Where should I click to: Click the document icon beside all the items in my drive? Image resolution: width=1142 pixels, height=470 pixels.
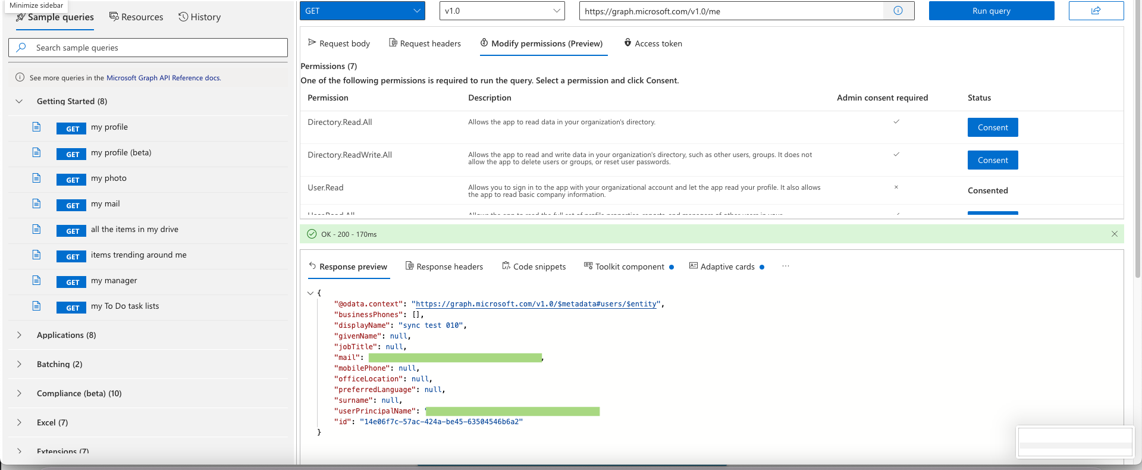36,229
